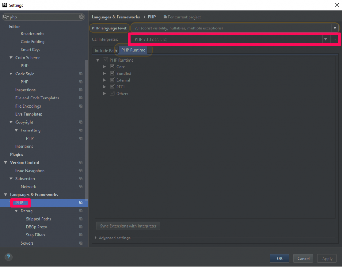
Task: Open Live Templates settings
Action: (29, 114)
